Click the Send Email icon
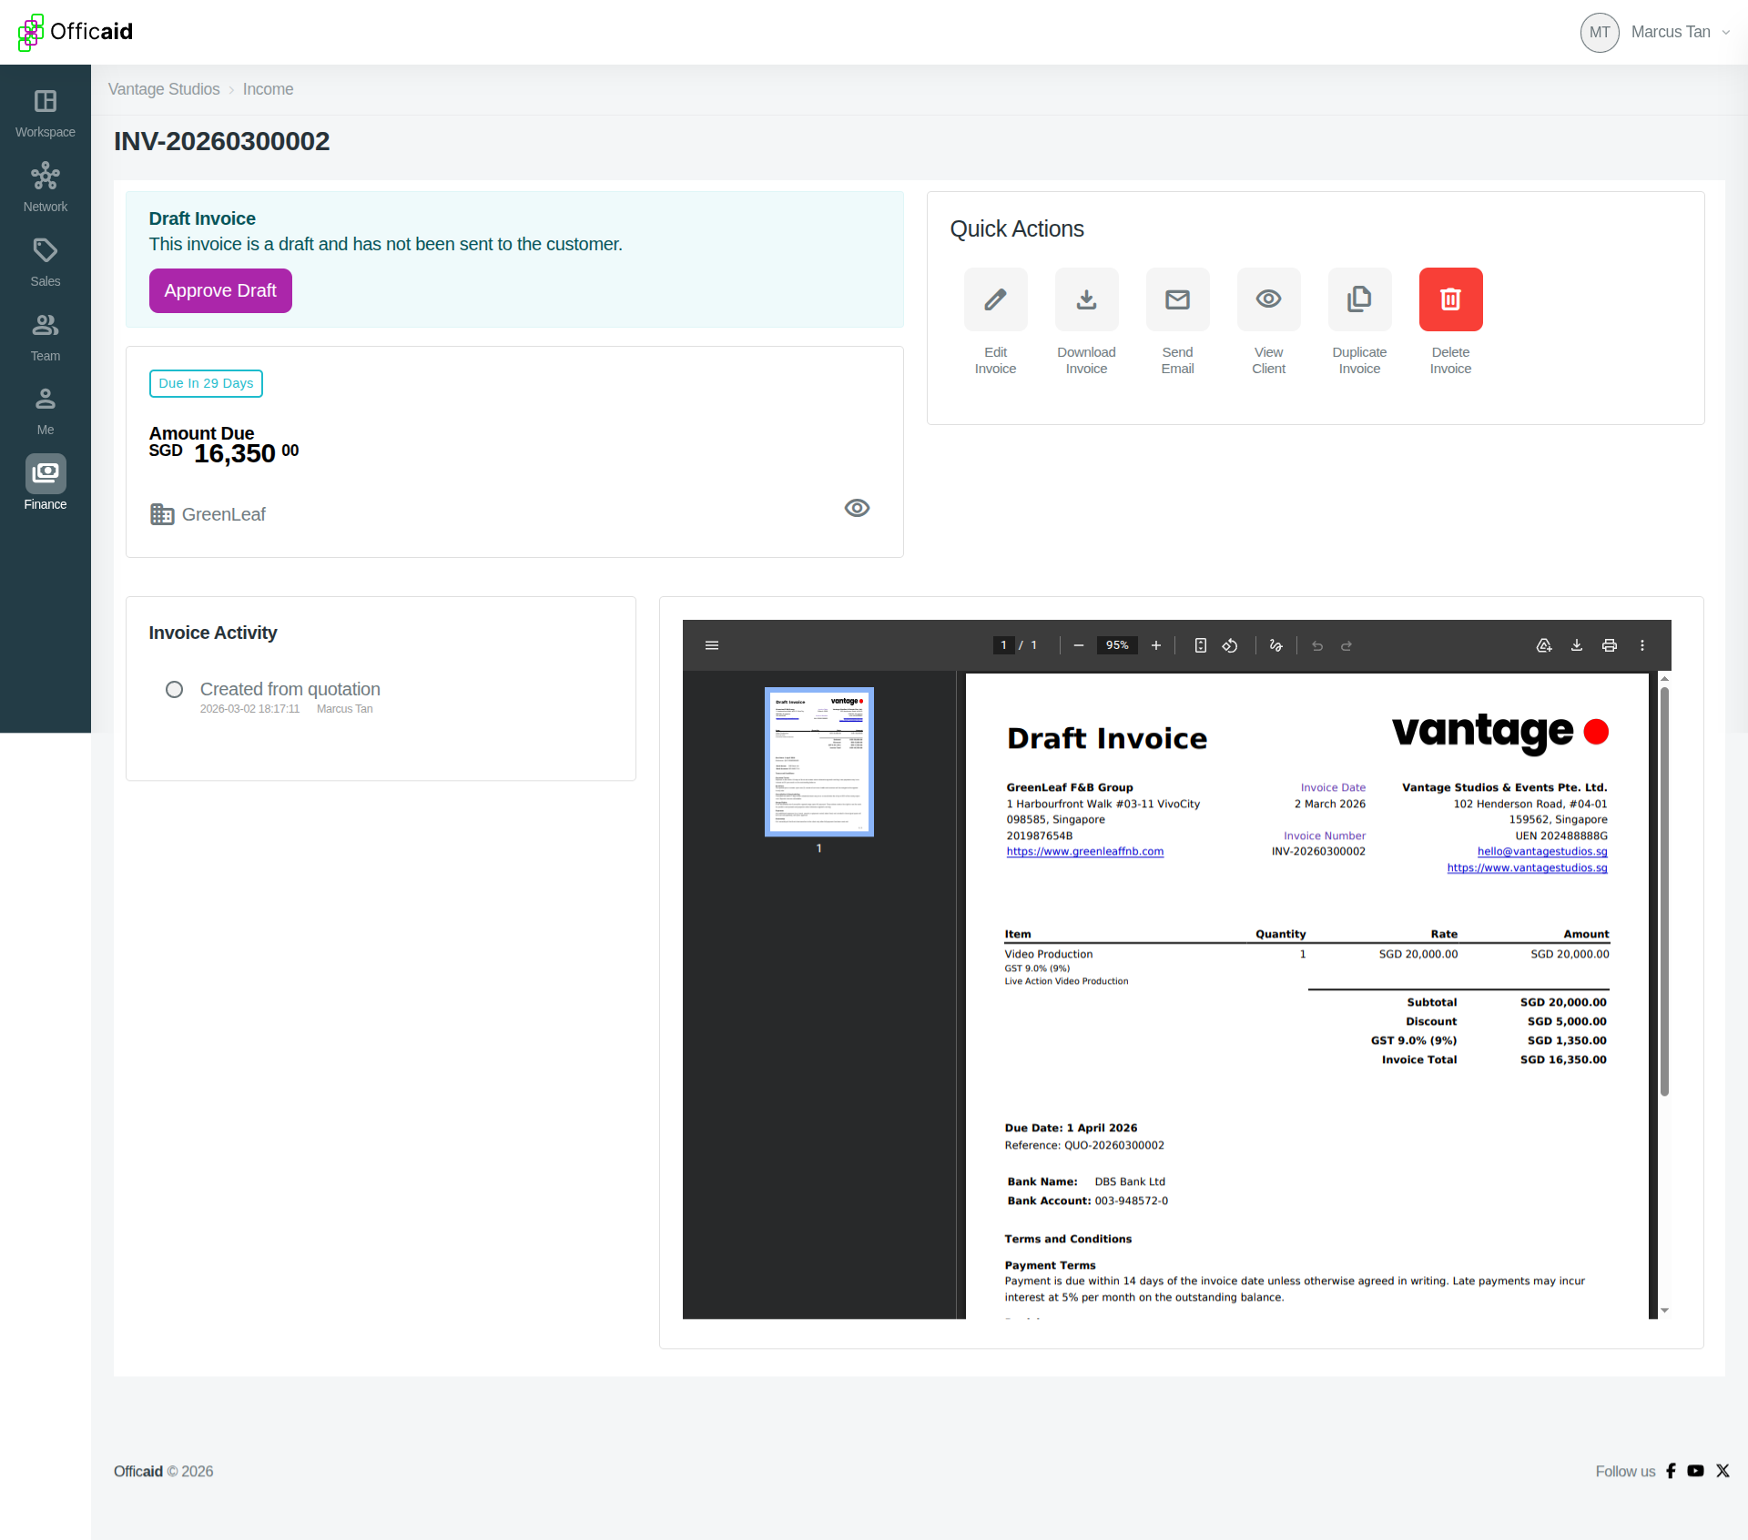 pyautogui.click(x=1176, y=299)
